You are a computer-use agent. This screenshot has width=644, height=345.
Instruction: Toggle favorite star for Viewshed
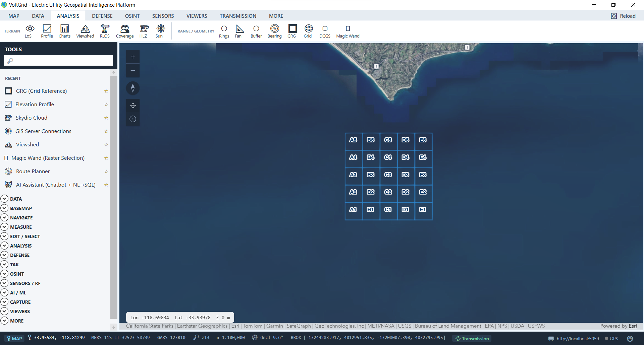tap(106, 145)
